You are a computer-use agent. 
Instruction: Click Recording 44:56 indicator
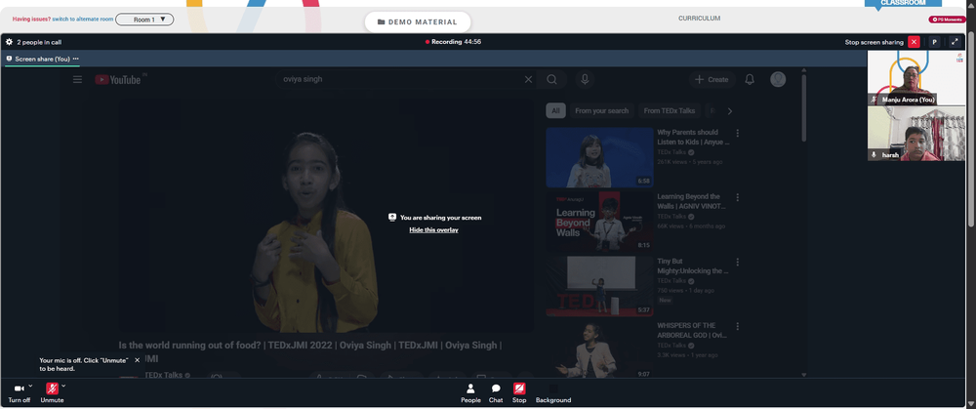(x=453, y=42)
